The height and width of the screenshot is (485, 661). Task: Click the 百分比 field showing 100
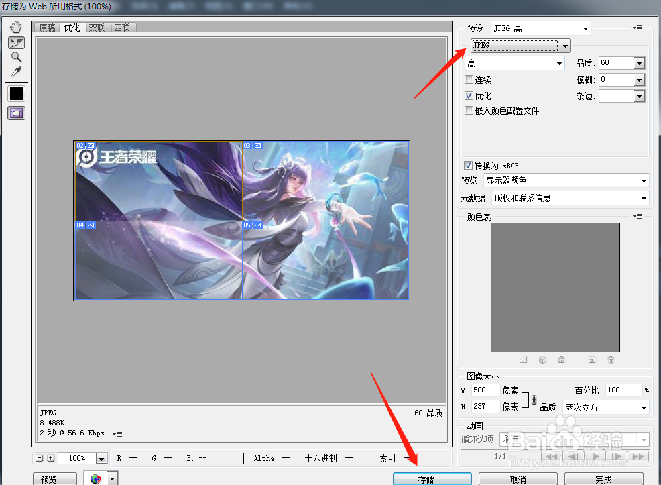coord(624,390)
